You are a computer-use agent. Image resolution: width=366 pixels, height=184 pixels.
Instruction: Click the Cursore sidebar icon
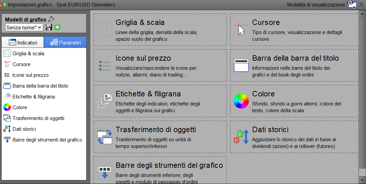7,64
